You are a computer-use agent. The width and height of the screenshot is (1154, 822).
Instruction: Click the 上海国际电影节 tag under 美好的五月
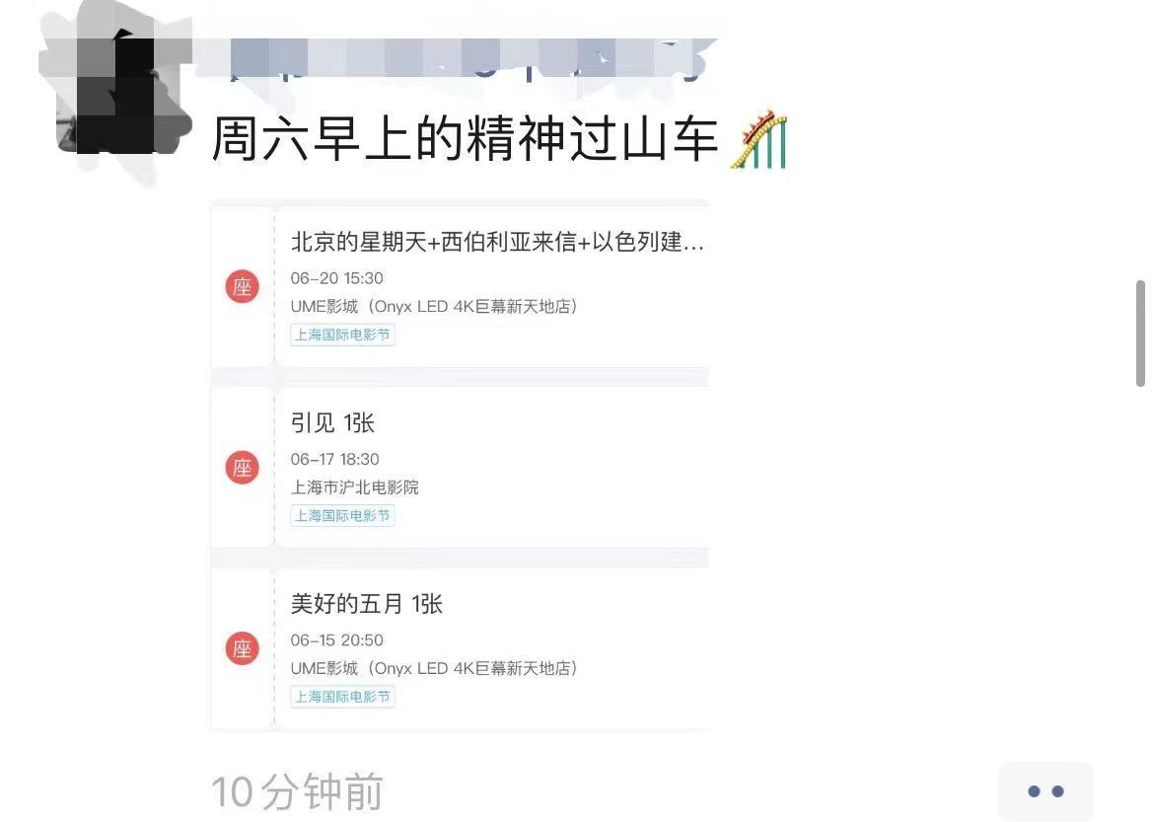point(343,697)
